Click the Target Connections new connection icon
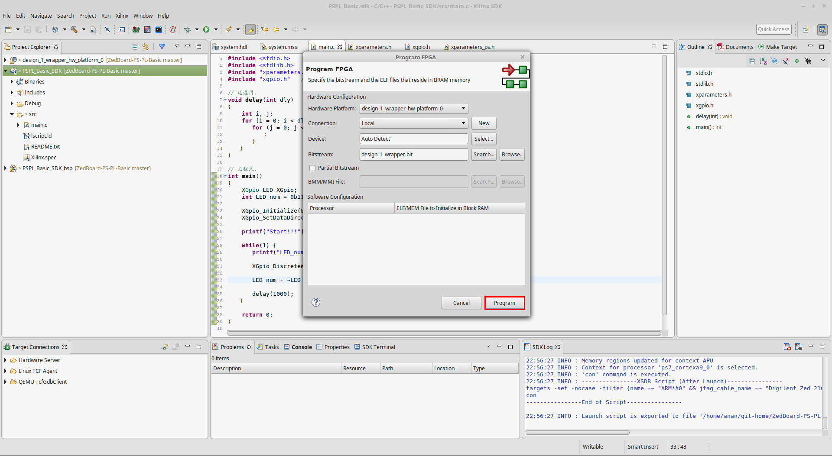 click(x=165, y=347)
